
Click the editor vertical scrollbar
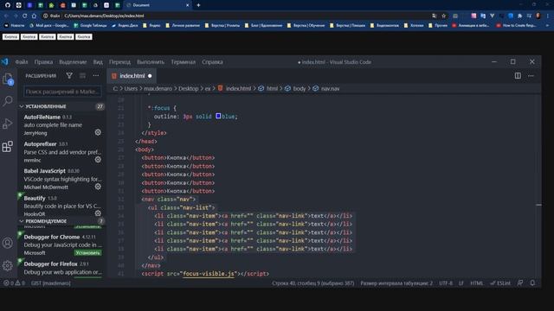(x=538, y=186)
